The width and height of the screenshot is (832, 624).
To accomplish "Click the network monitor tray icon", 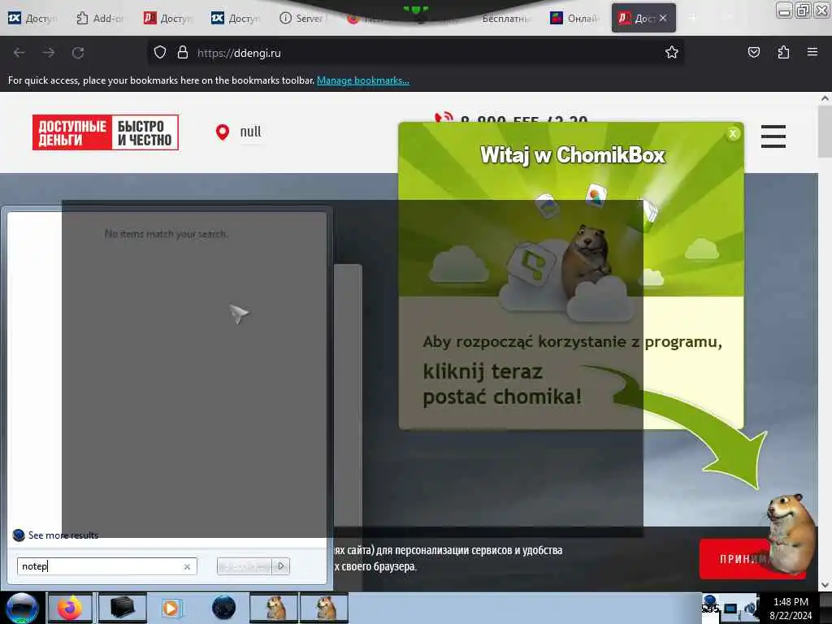I will tap(731, 608).
